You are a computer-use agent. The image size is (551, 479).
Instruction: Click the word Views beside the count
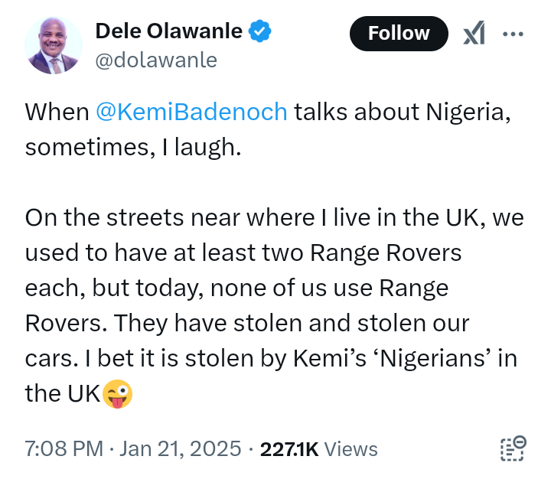[350, 449]
